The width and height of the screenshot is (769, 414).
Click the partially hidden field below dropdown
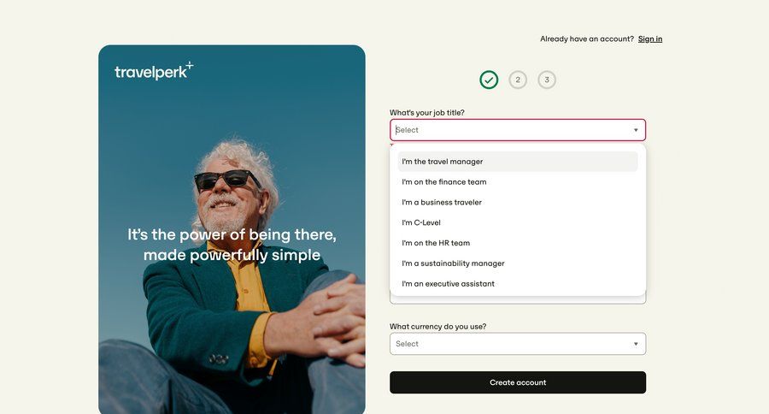pos(518,300)
